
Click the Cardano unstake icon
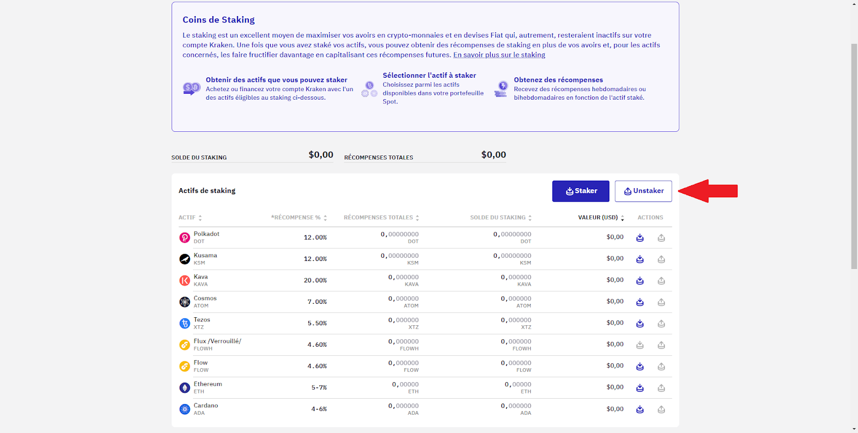[661, 409]
